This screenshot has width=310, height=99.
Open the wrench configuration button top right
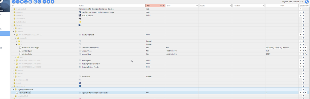pos(307,2)
